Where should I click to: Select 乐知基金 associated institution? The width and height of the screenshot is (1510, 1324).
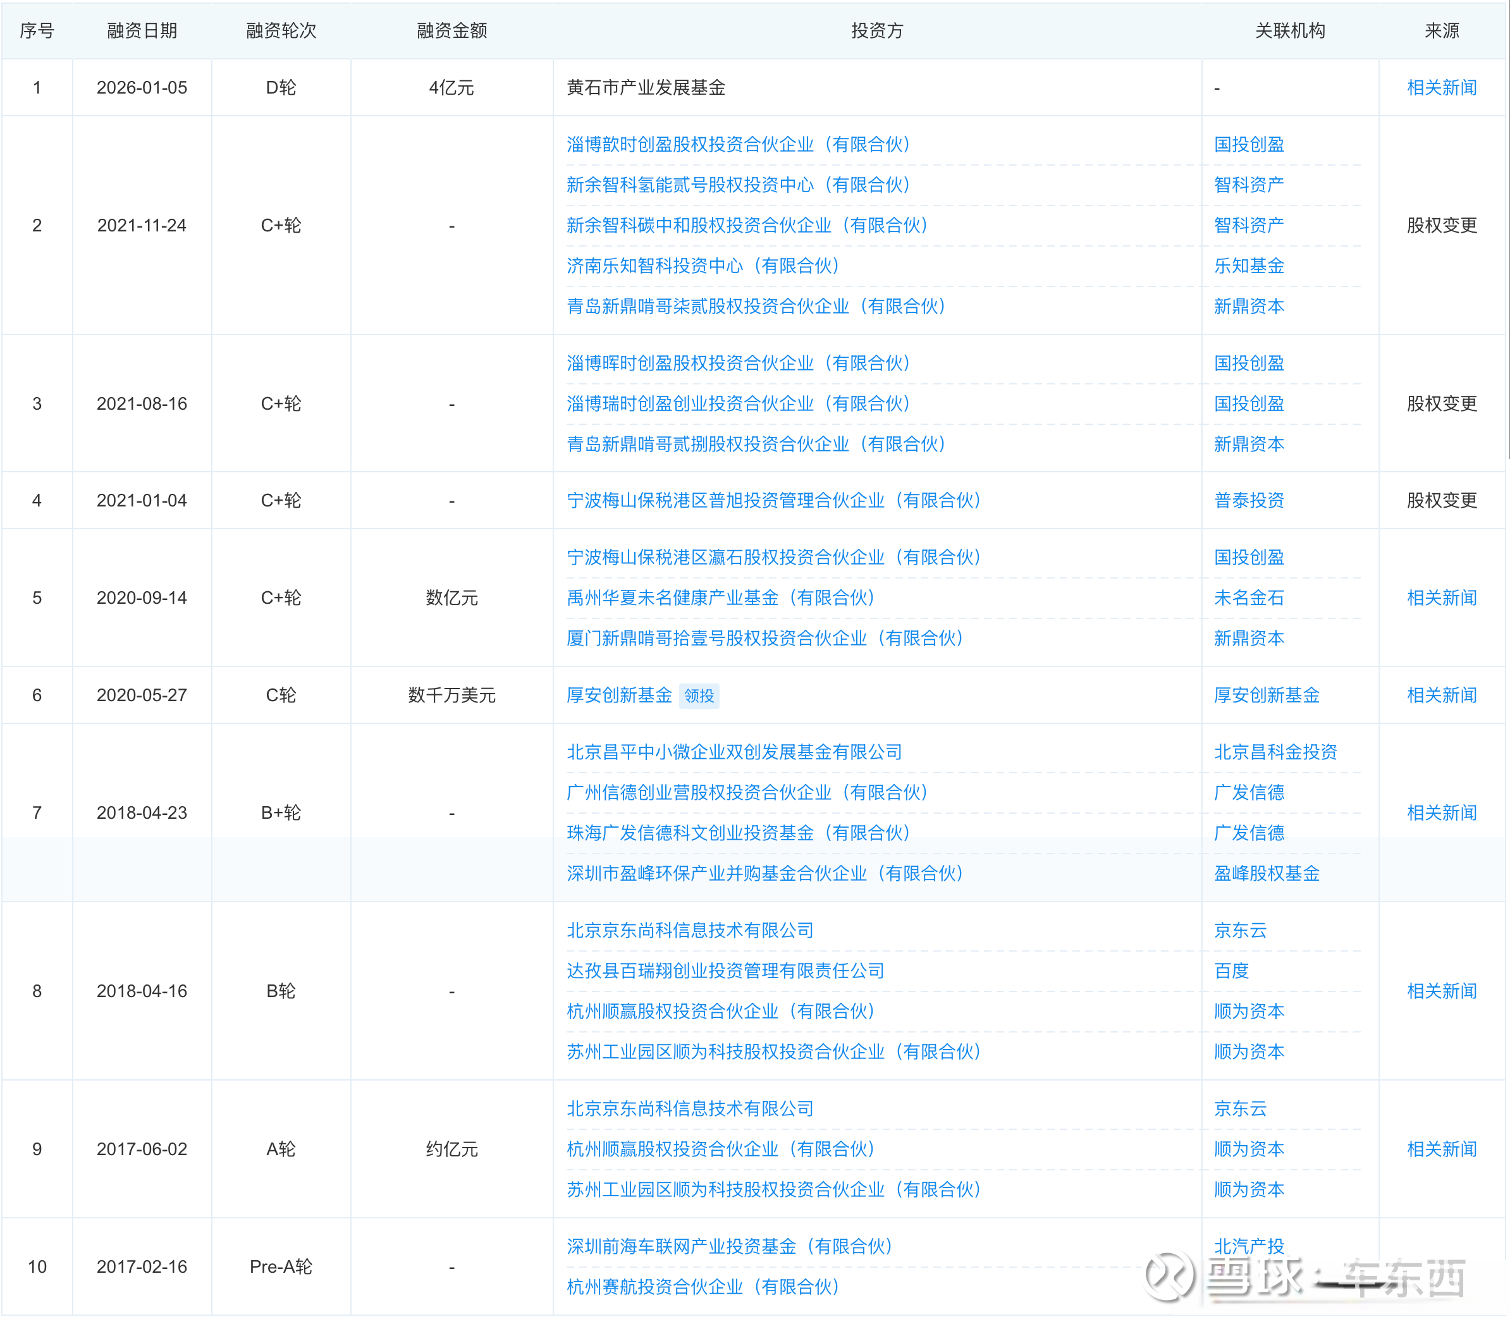click(1248, 266)
